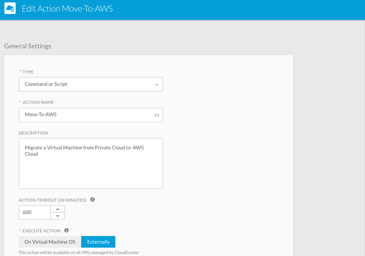The width and height of the screenshot is (365, 256).
Task: Click the character count 14 in Action Name
Action: pyautogui.click(x=157, y=115)
